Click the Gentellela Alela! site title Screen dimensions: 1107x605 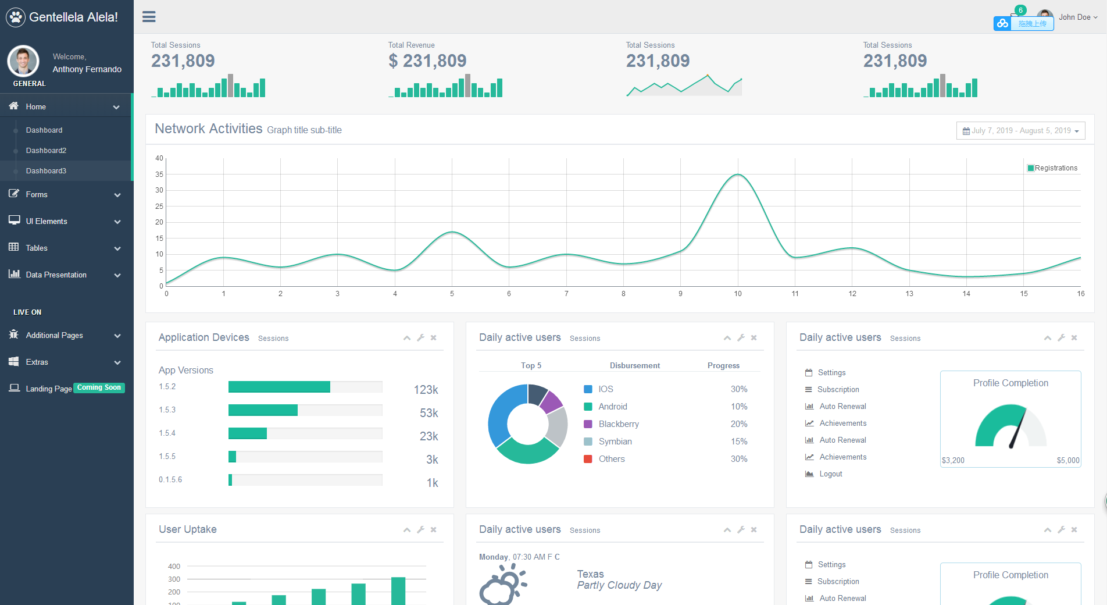tap(73, 17)
